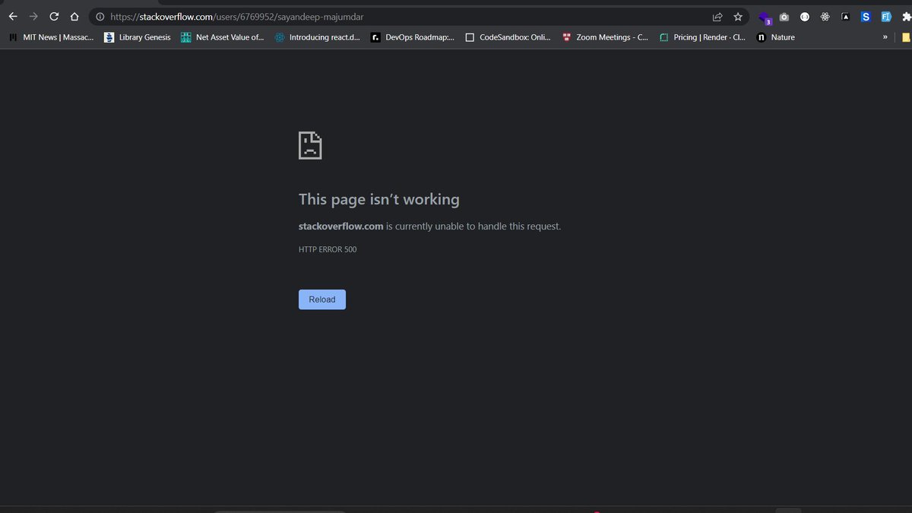Open the Nature bookmark
The height and width of the screenshot is (513, 912).
coord(776,37)
